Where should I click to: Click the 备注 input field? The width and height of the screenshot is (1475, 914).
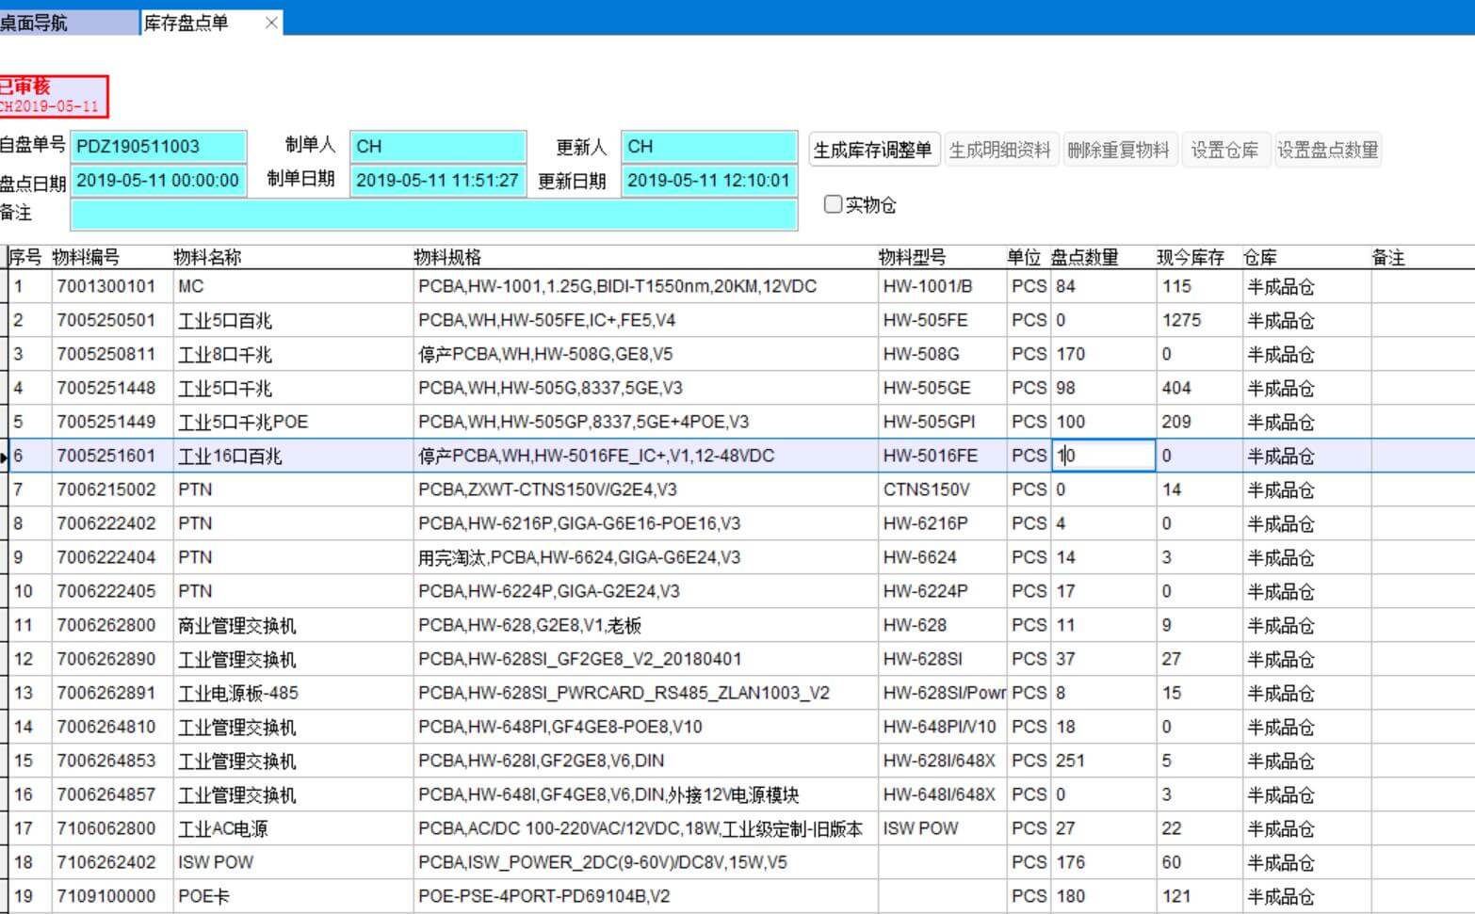coord(433,215)
